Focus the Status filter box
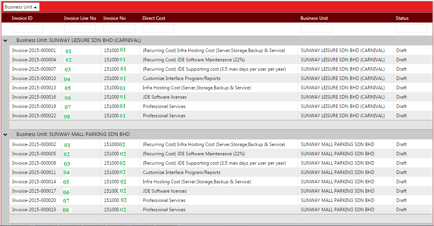The image size is (434, 226). point(411,28)
